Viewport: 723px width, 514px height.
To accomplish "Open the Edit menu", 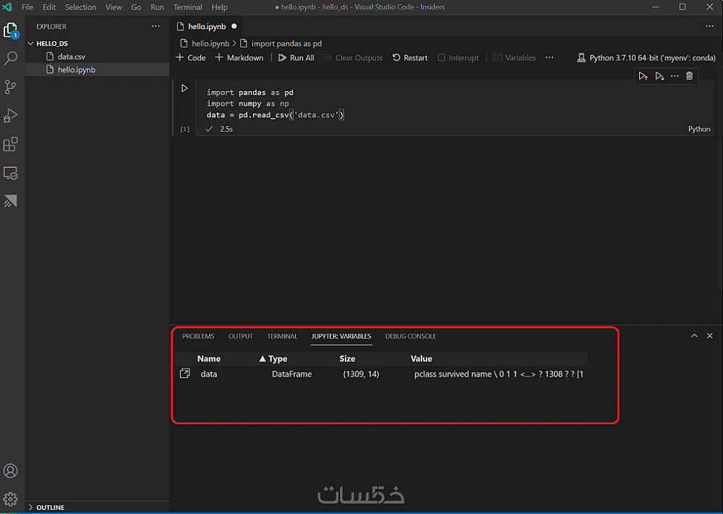I will click(x=49, y=7).
